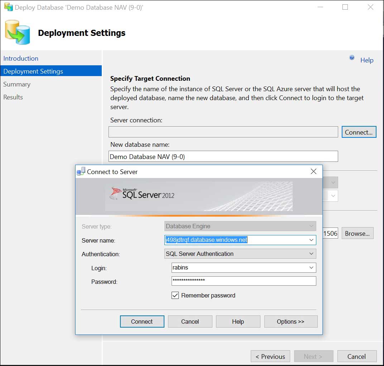This screenshot has width=384, height=366.
Task: Select the Introduction step
Action: pyautogui.click(x=20, y=58)
